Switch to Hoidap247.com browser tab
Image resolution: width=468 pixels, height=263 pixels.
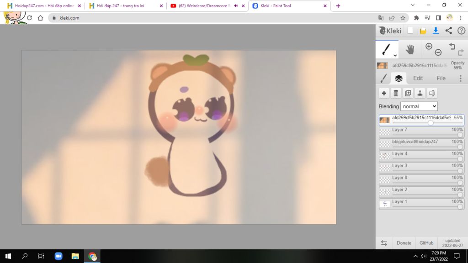tap(43, 5)
